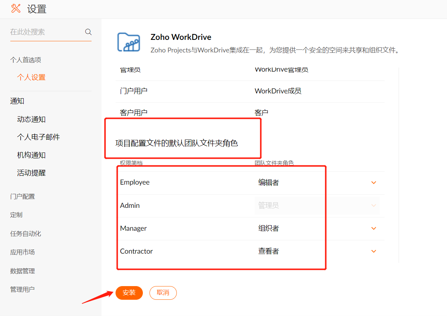Select 活动提醒 in the sidebar

click(x=31, y=173)
